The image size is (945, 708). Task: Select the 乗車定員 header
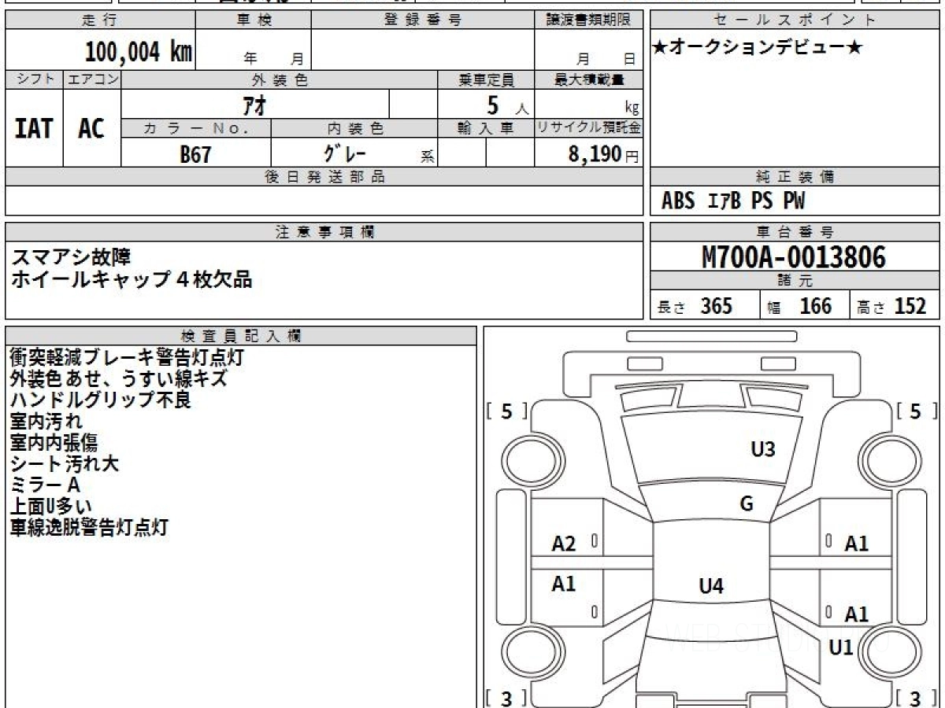[x=486, y=79]
